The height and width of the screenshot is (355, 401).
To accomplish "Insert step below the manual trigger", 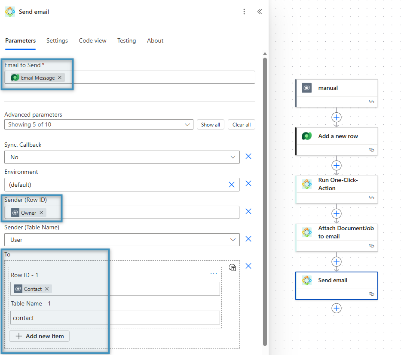I will (337, 117).
